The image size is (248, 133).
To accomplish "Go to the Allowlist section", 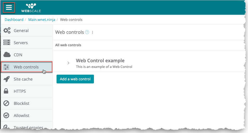I will (x=22, y=115).
